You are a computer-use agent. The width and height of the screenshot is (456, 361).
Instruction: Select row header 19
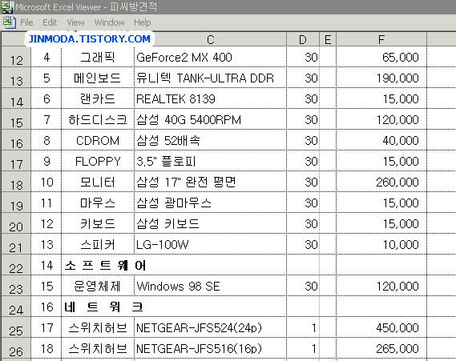tap(16, 203)
